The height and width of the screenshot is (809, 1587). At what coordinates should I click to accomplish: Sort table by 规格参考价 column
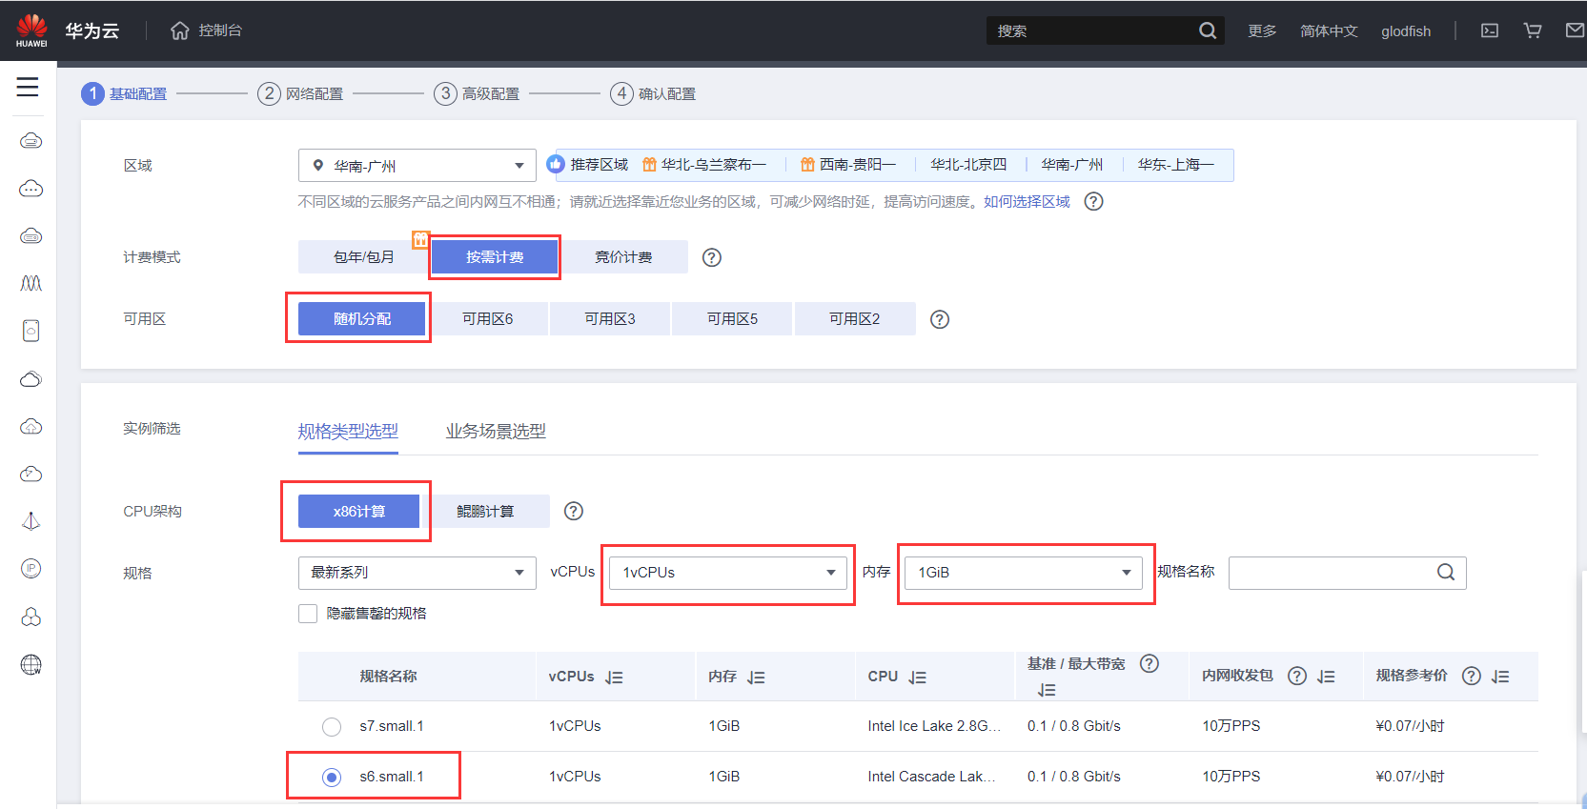pyautogui.click(x=1500, y=677)
